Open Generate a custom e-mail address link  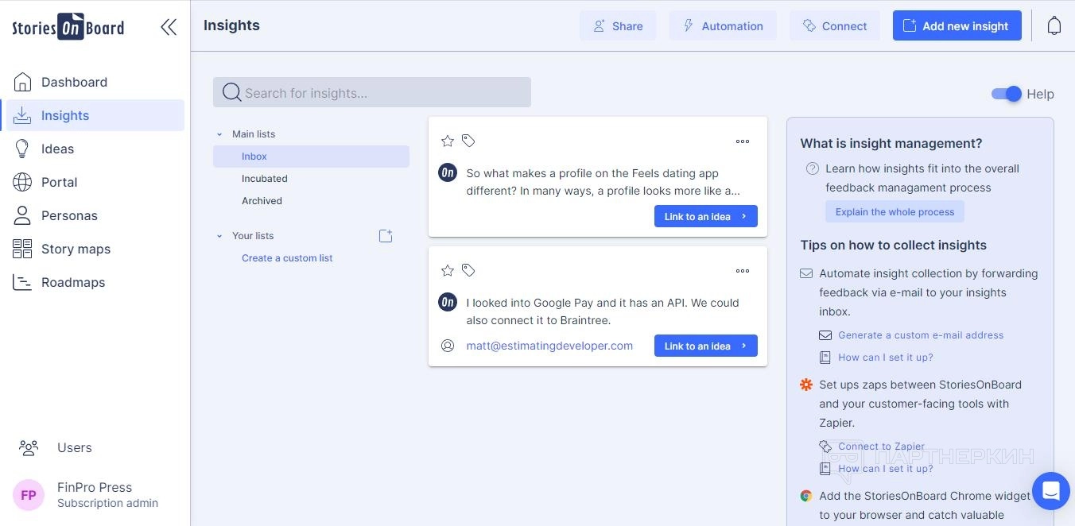coord(921,335)
